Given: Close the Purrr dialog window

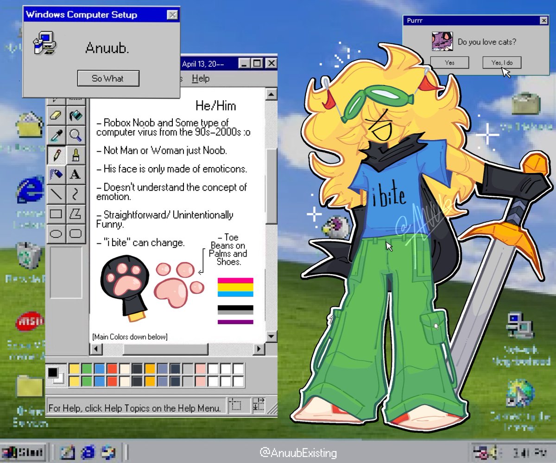Looking at the screenshot, I should (x=543, y=20).
